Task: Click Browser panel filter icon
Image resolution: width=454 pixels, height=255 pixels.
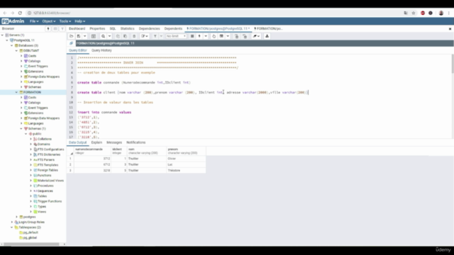Action: pos(62,28)
